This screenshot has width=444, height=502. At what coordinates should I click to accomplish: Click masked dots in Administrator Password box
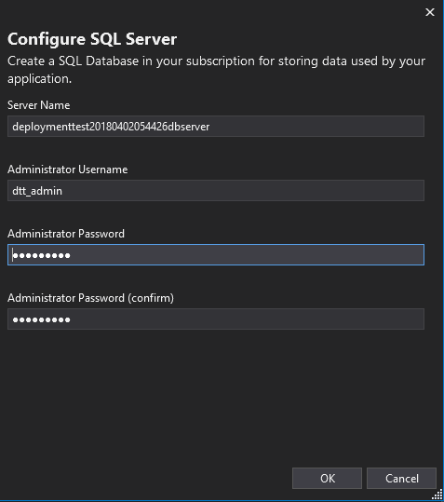click(41, 255)
